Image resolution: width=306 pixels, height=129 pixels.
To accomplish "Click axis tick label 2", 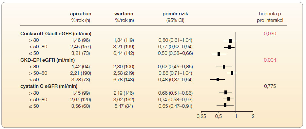I will click(x=253, y=117).
